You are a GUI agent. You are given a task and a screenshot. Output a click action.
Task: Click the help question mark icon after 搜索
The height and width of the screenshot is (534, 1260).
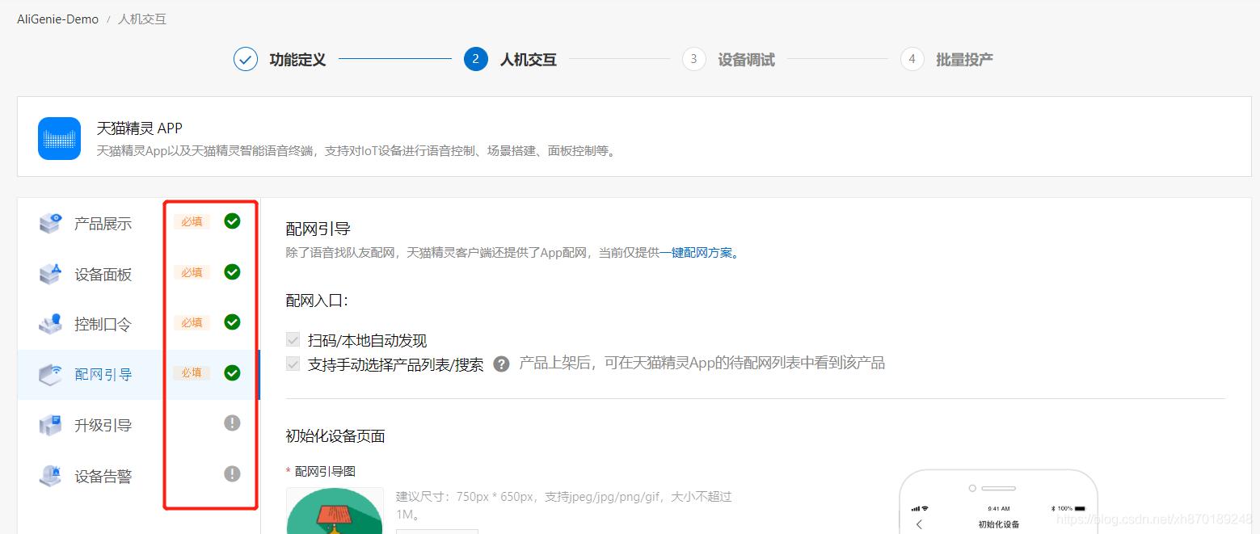tap(501, 364)
